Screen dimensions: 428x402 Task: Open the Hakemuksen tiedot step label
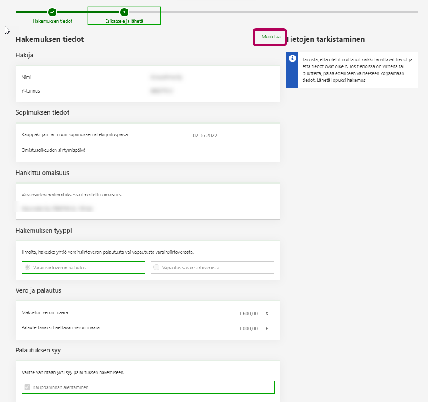coord(52,21)
